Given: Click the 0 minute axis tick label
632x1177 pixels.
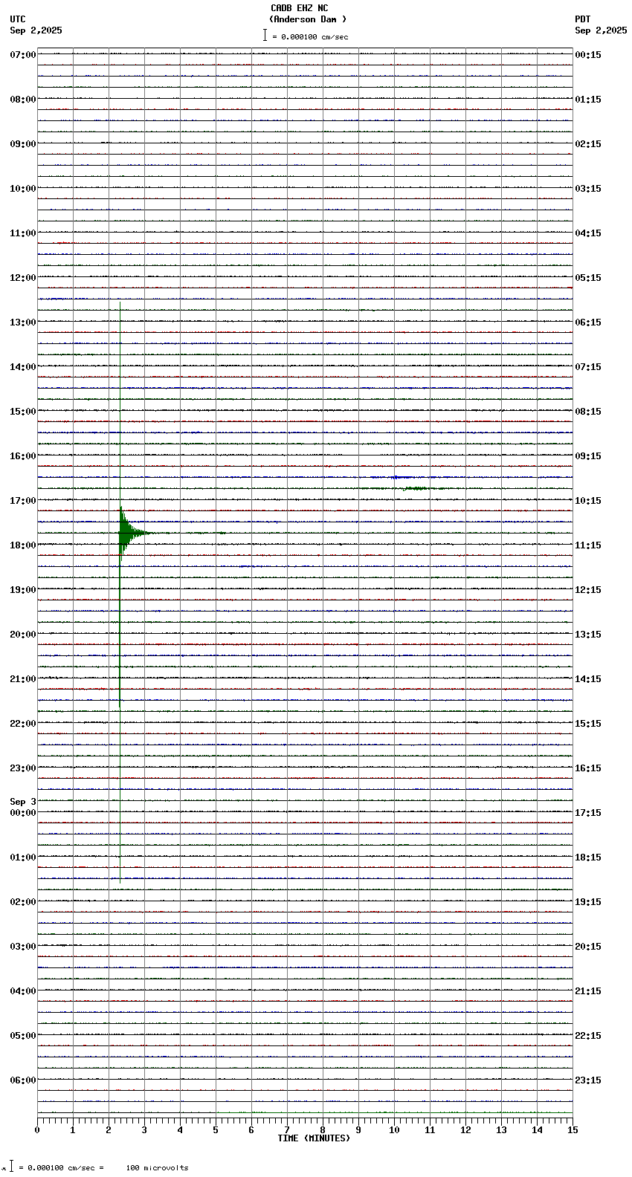Looking at the screenshot, I should 37,1130.
